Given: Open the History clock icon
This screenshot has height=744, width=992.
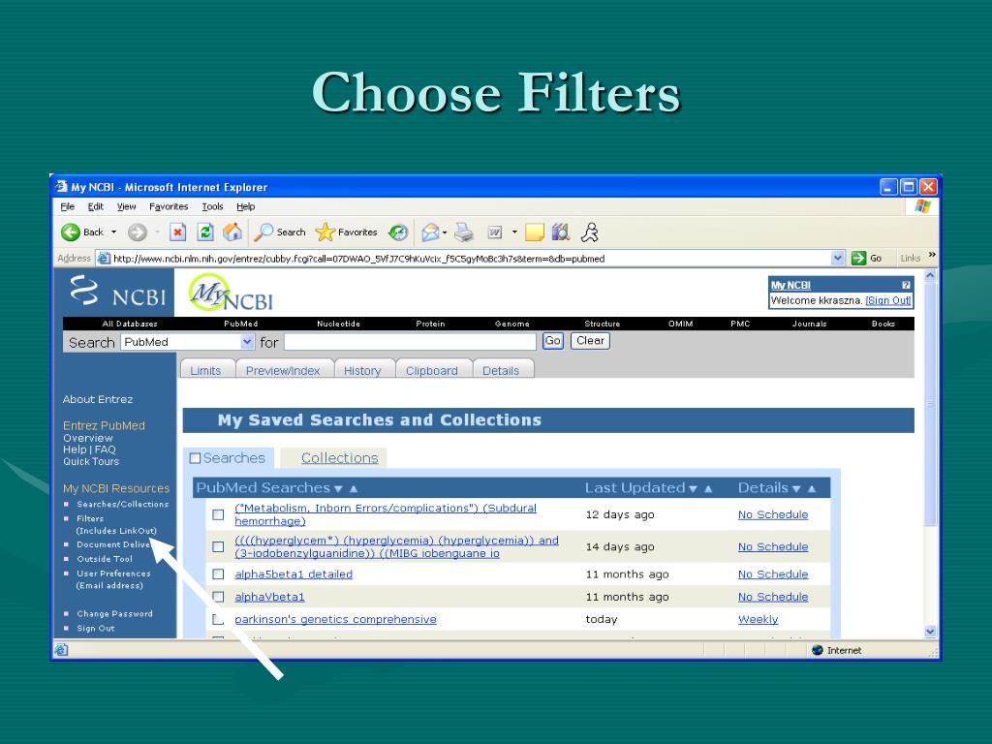Looking at the screenshot, I should 398,232.
